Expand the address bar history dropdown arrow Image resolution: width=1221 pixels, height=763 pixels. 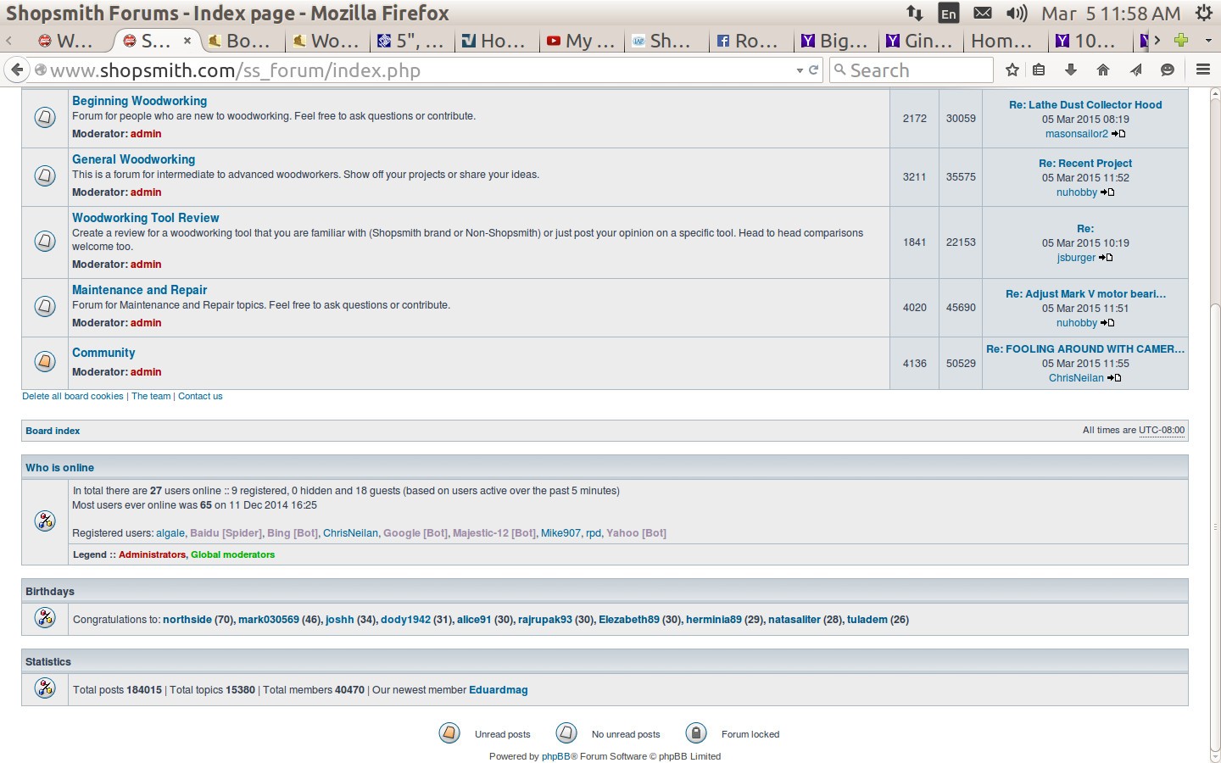(800, 70)
